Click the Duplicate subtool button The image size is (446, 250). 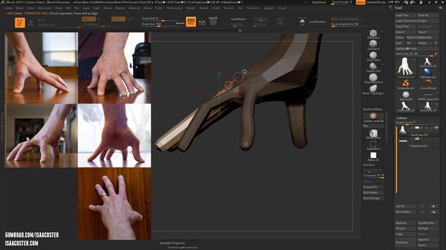[406, 242]
